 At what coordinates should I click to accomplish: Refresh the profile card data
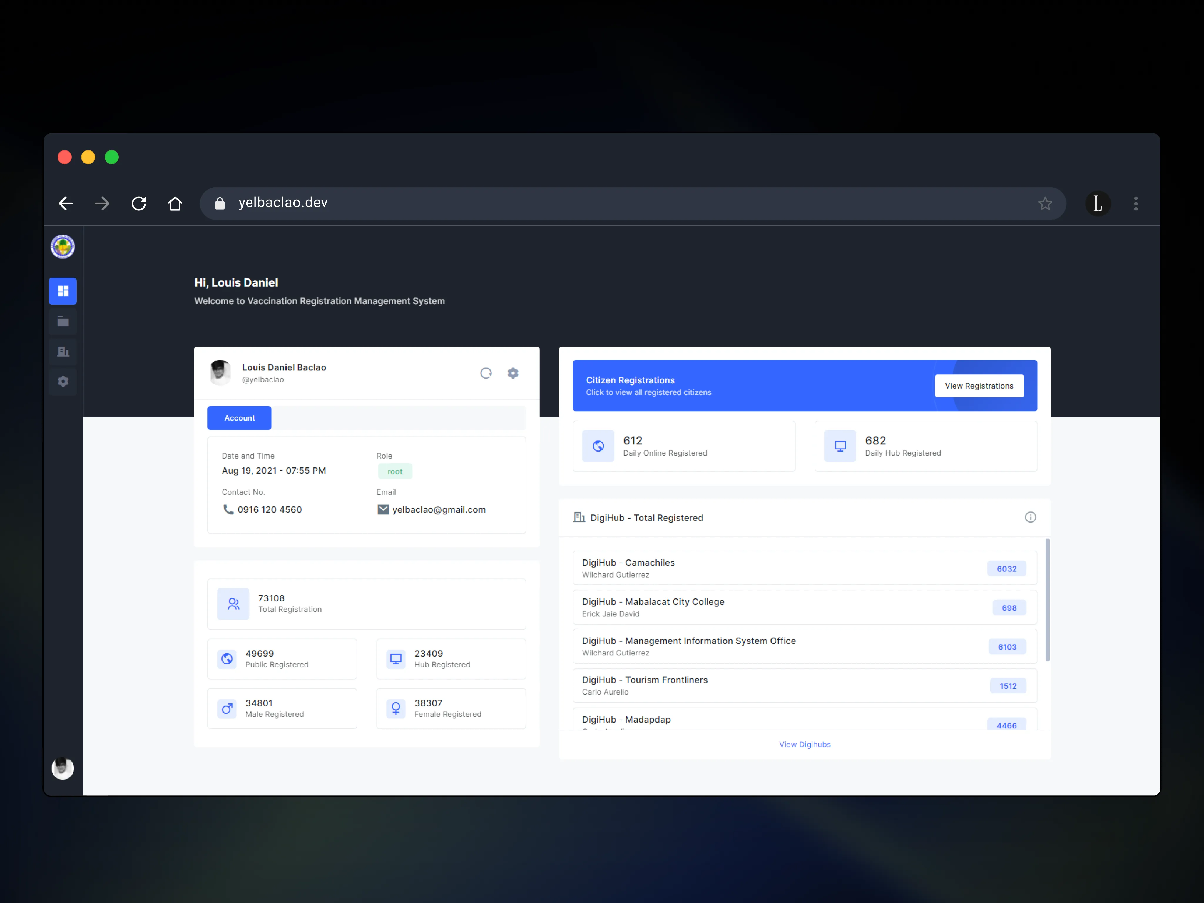click(x=486, y=373)
